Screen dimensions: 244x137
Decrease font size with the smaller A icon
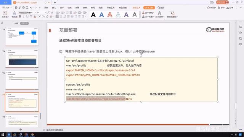coord(52,13)
